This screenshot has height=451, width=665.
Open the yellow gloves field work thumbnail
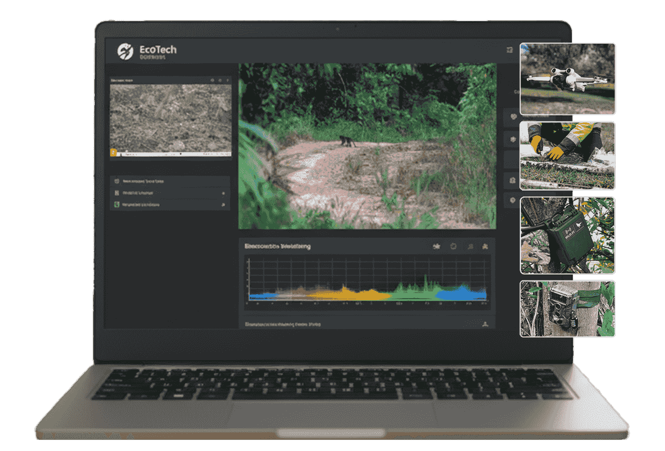(567, 156)
